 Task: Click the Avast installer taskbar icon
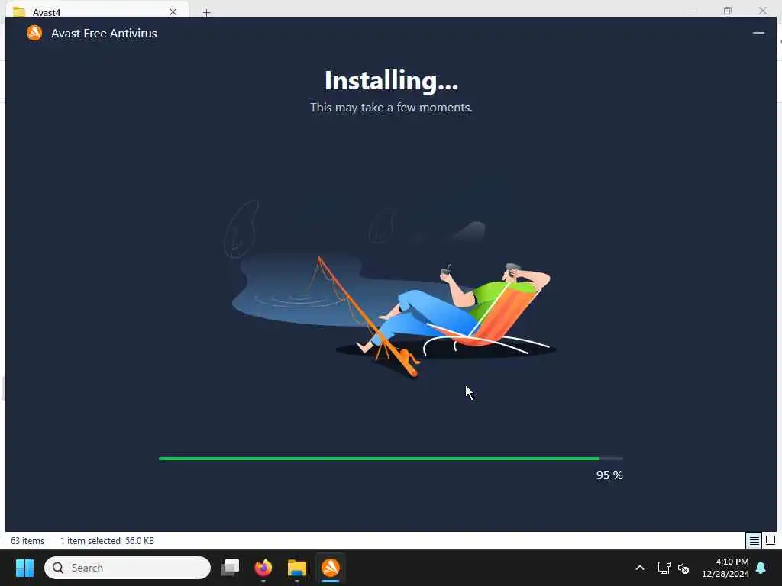coord(330,568)
